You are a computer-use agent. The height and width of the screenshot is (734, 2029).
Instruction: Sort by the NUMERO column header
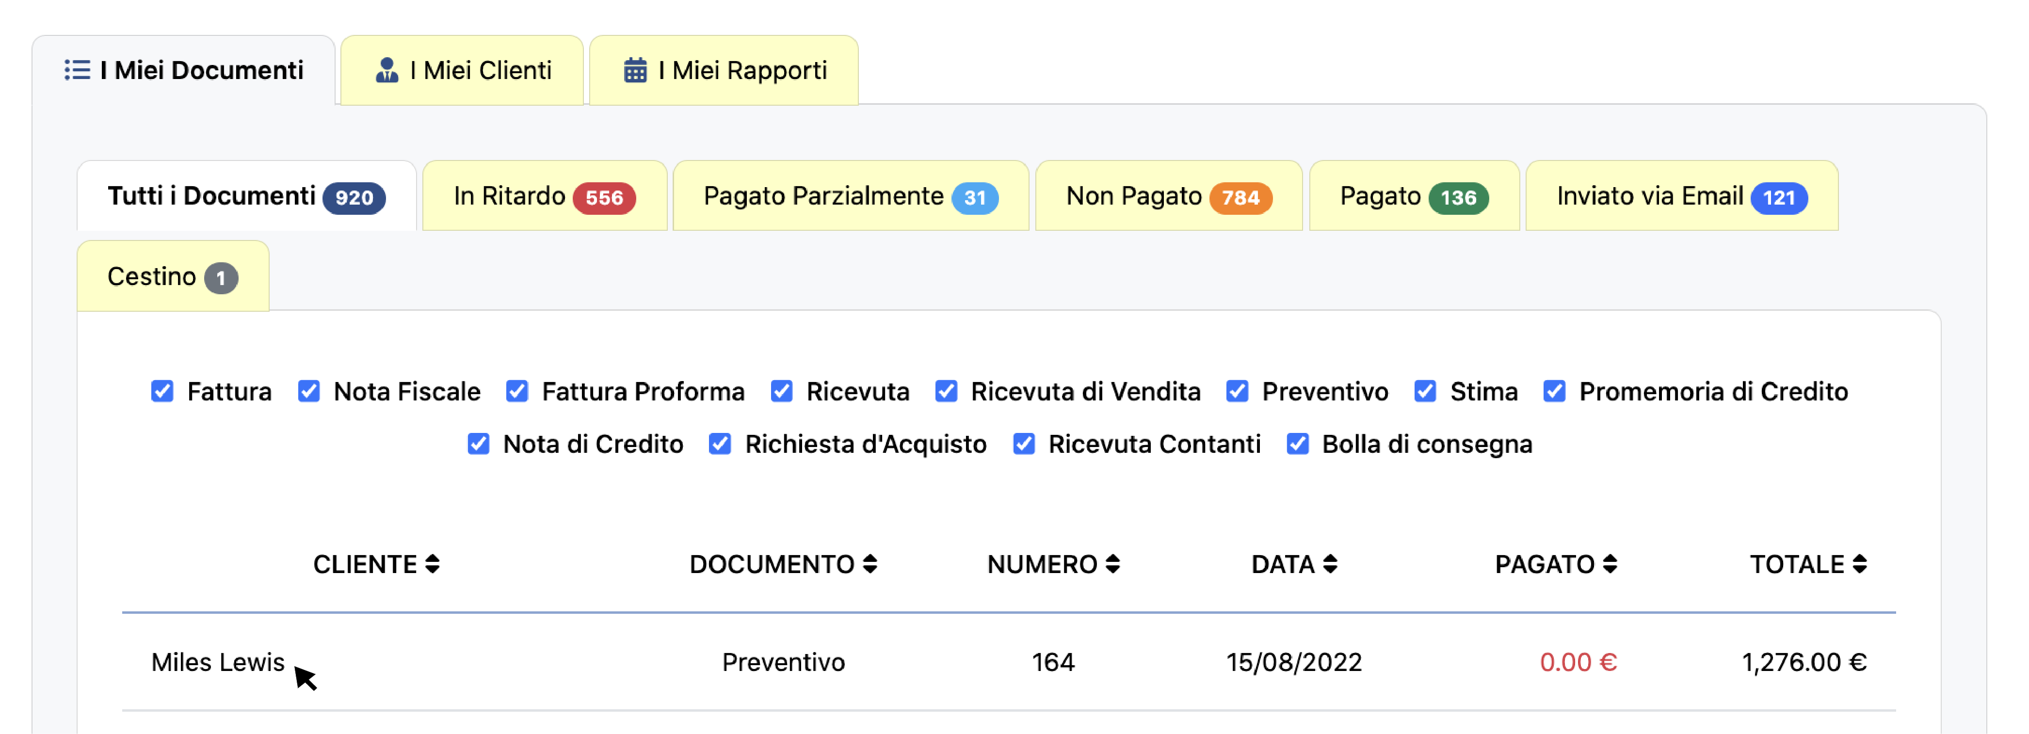click(x=1053, y=564)
